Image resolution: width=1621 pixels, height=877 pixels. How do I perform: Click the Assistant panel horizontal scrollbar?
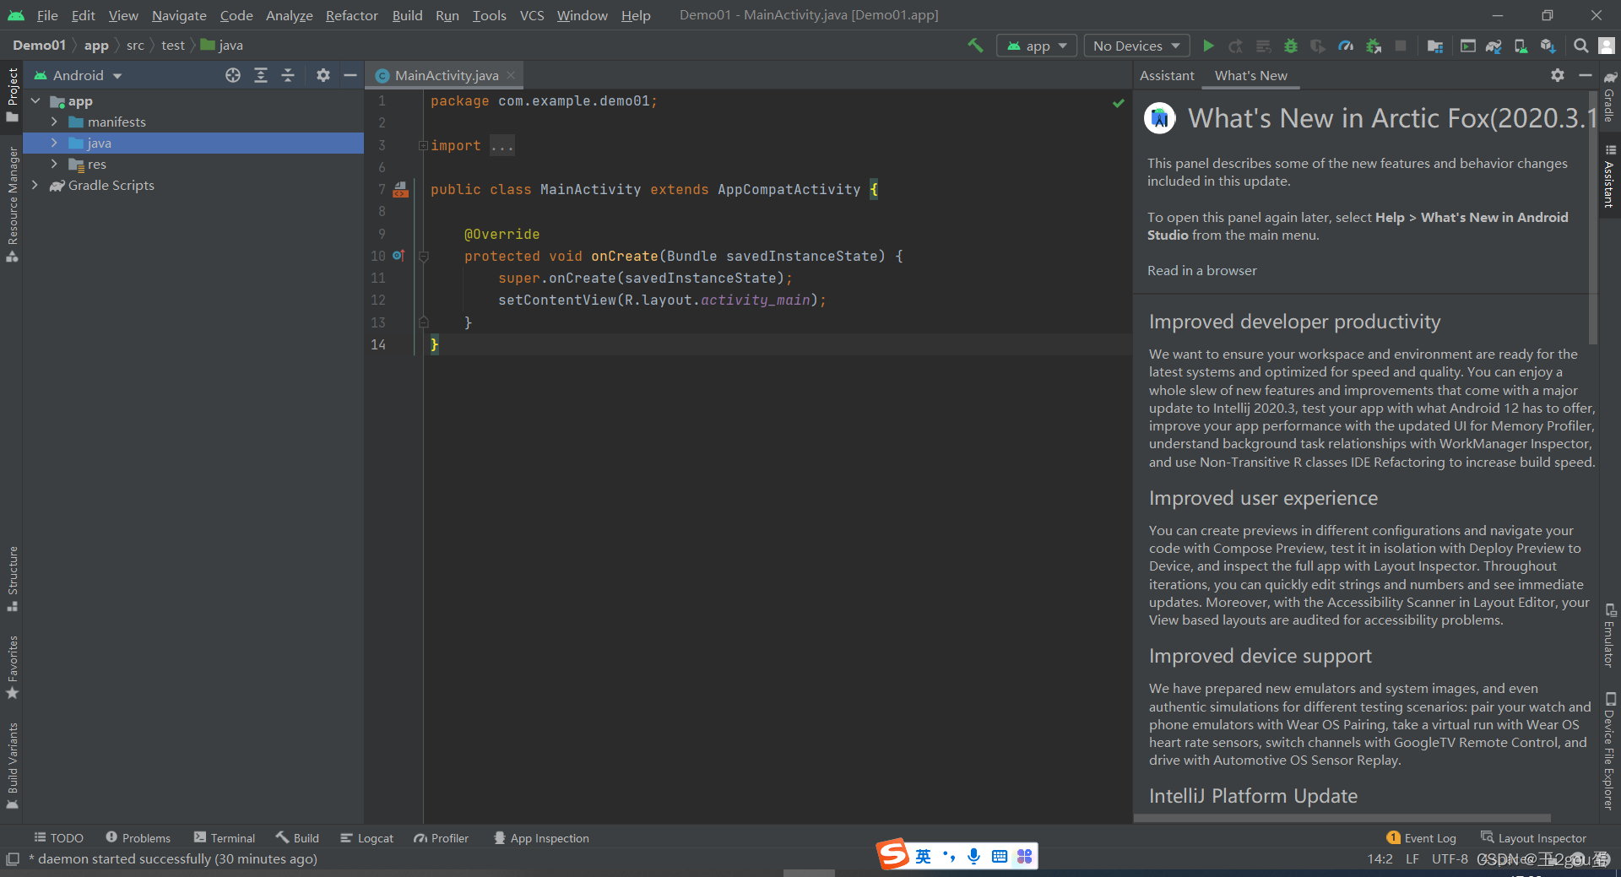[1342, 818]
